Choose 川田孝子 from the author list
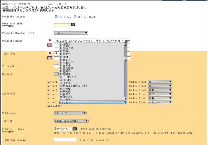Screen dimensions: 208x145 92,66
